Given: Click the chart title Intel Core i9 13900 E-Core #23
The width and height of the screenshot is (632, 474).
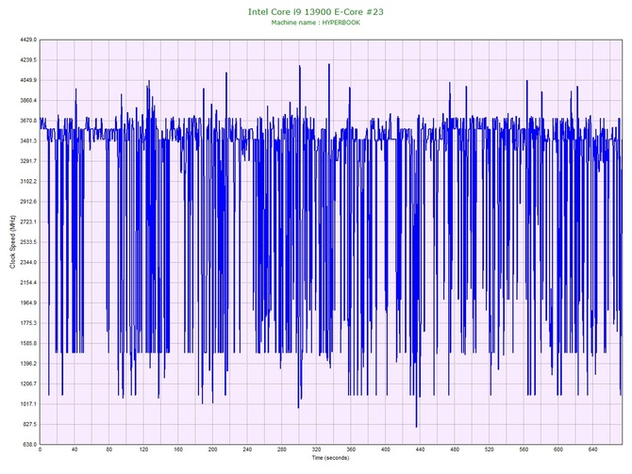Looking at the screenshot, I should (x=316, y=11).
